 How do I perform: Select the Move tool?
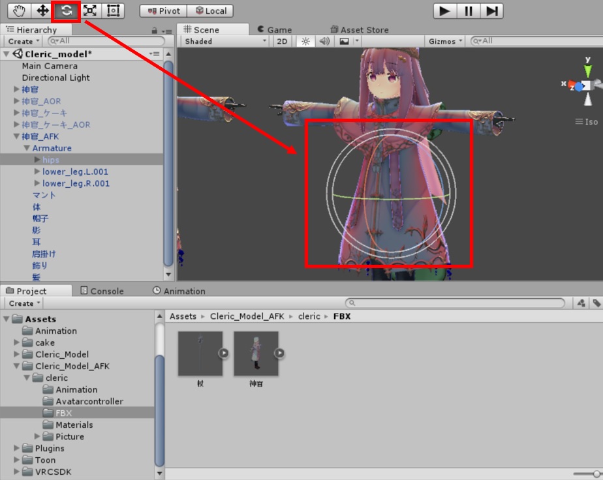point(42,10)
